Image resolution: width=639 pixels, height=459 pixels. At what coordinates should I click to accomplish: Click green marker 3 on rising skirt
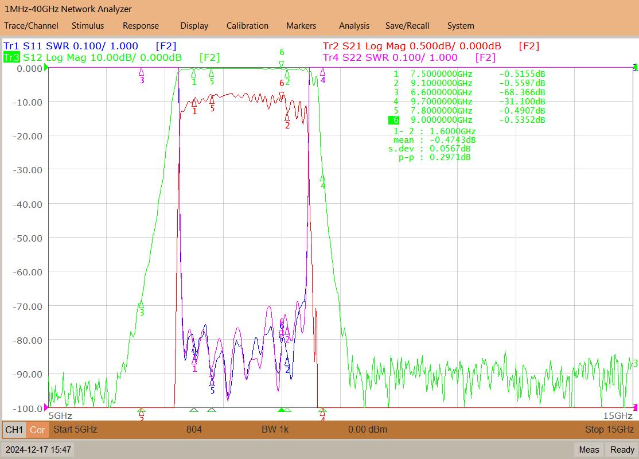(142, 305)
